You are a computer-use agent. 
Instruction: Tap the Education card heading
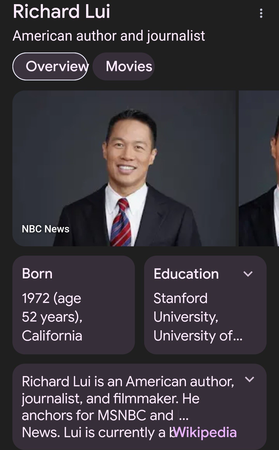pos(186,274)
